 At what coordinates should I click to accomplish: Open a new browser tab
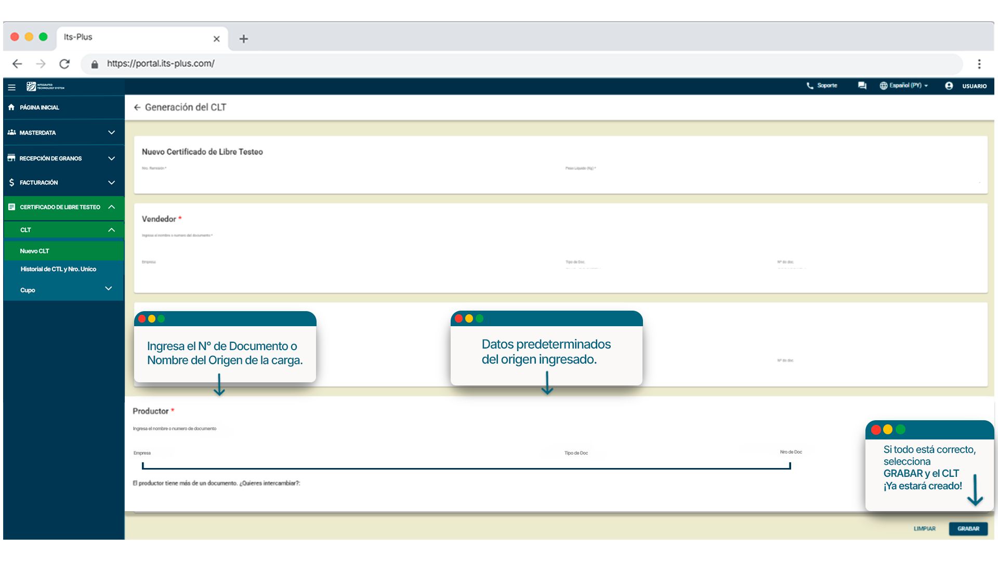(x=243, y=39)
